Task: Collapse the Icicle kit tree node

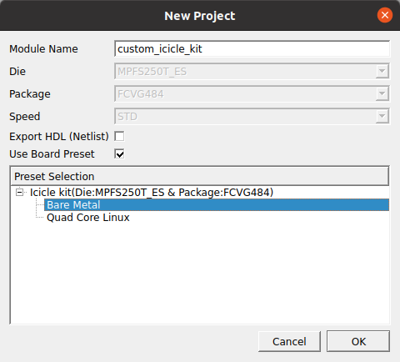Action: click(x=19, y=193)
